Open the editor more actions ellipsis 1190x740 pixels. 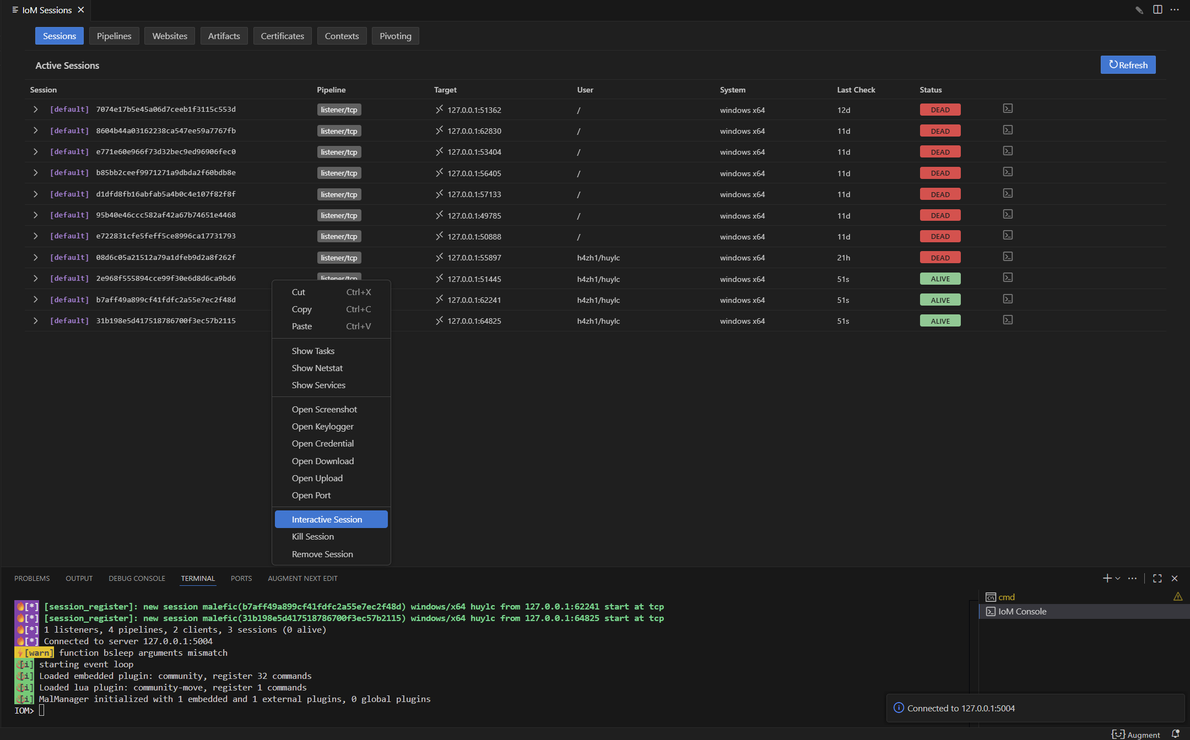pos(1175,9)
